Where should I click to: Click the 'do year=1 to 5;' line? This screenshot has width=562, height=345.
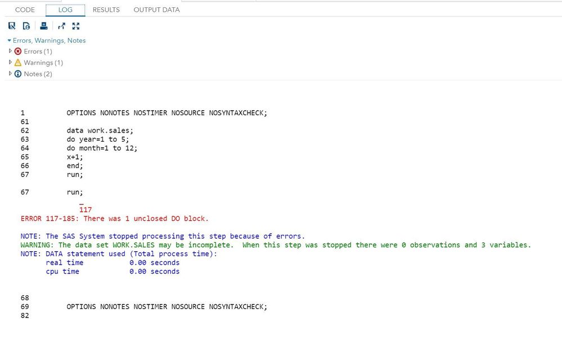(97, 139)
